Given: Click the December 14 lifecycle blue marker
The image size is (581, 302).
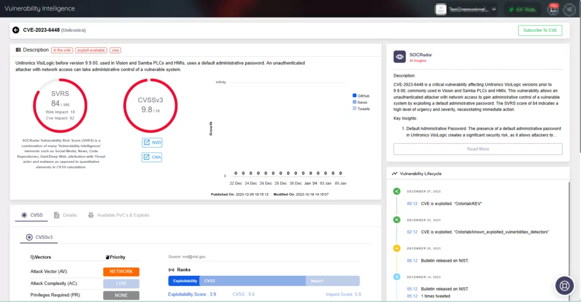Looking at the screenshot, I should pyautogui.click(x=397, y=277).
